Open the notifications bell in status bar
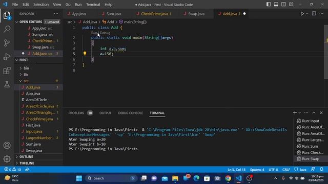The width and height of the screenshot is (328, 184). [x=321, y=169]
